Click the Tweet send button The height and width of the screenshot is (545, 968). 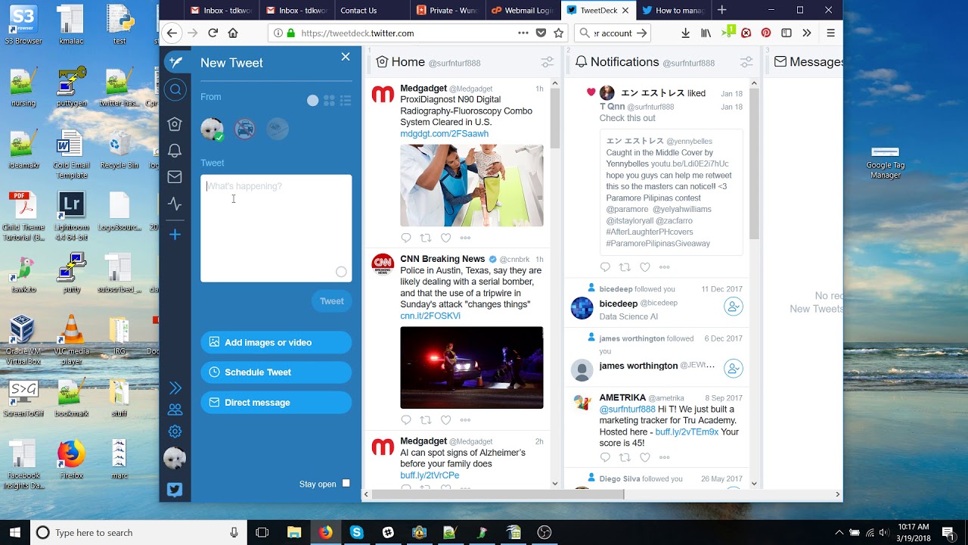[x=331, y=301]
